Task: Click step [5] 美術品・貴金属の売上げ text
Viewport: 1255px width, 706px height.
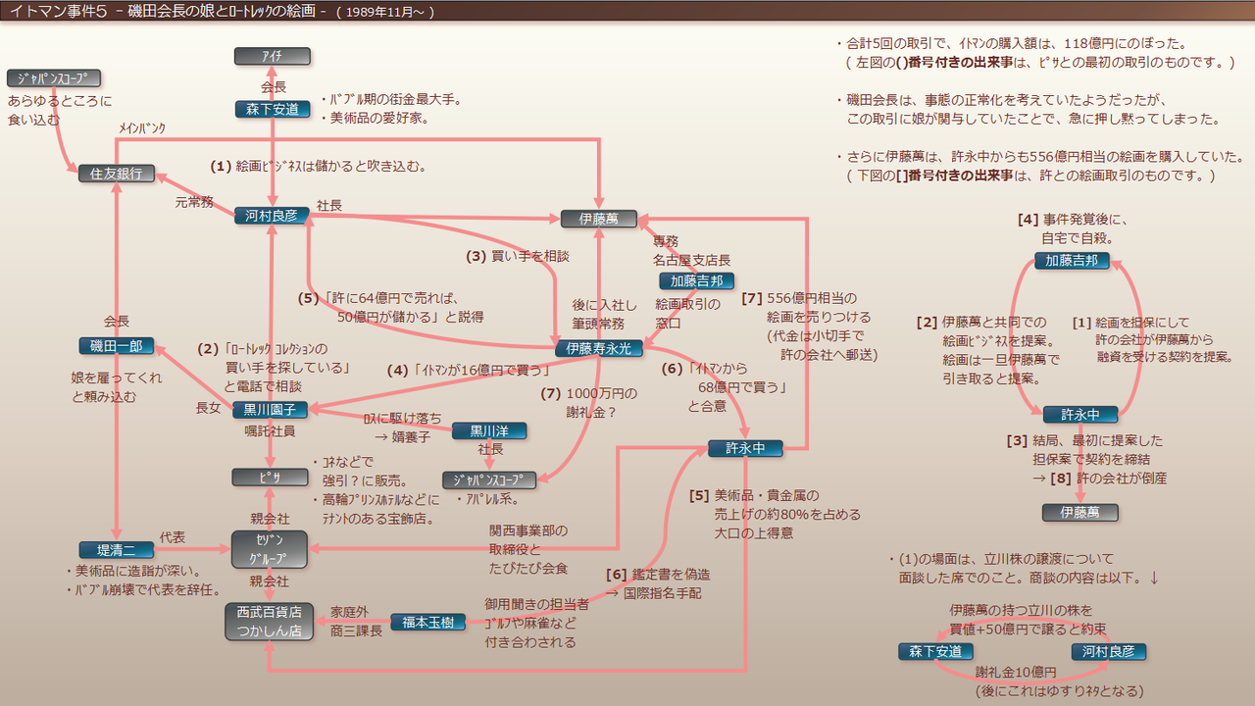Action: coord(775,514)
